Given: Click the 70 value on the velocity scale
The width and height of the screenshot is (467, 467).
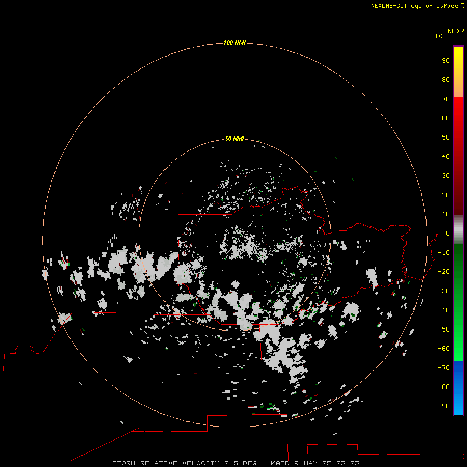Looking at the screenshot, I should [446, 99].
